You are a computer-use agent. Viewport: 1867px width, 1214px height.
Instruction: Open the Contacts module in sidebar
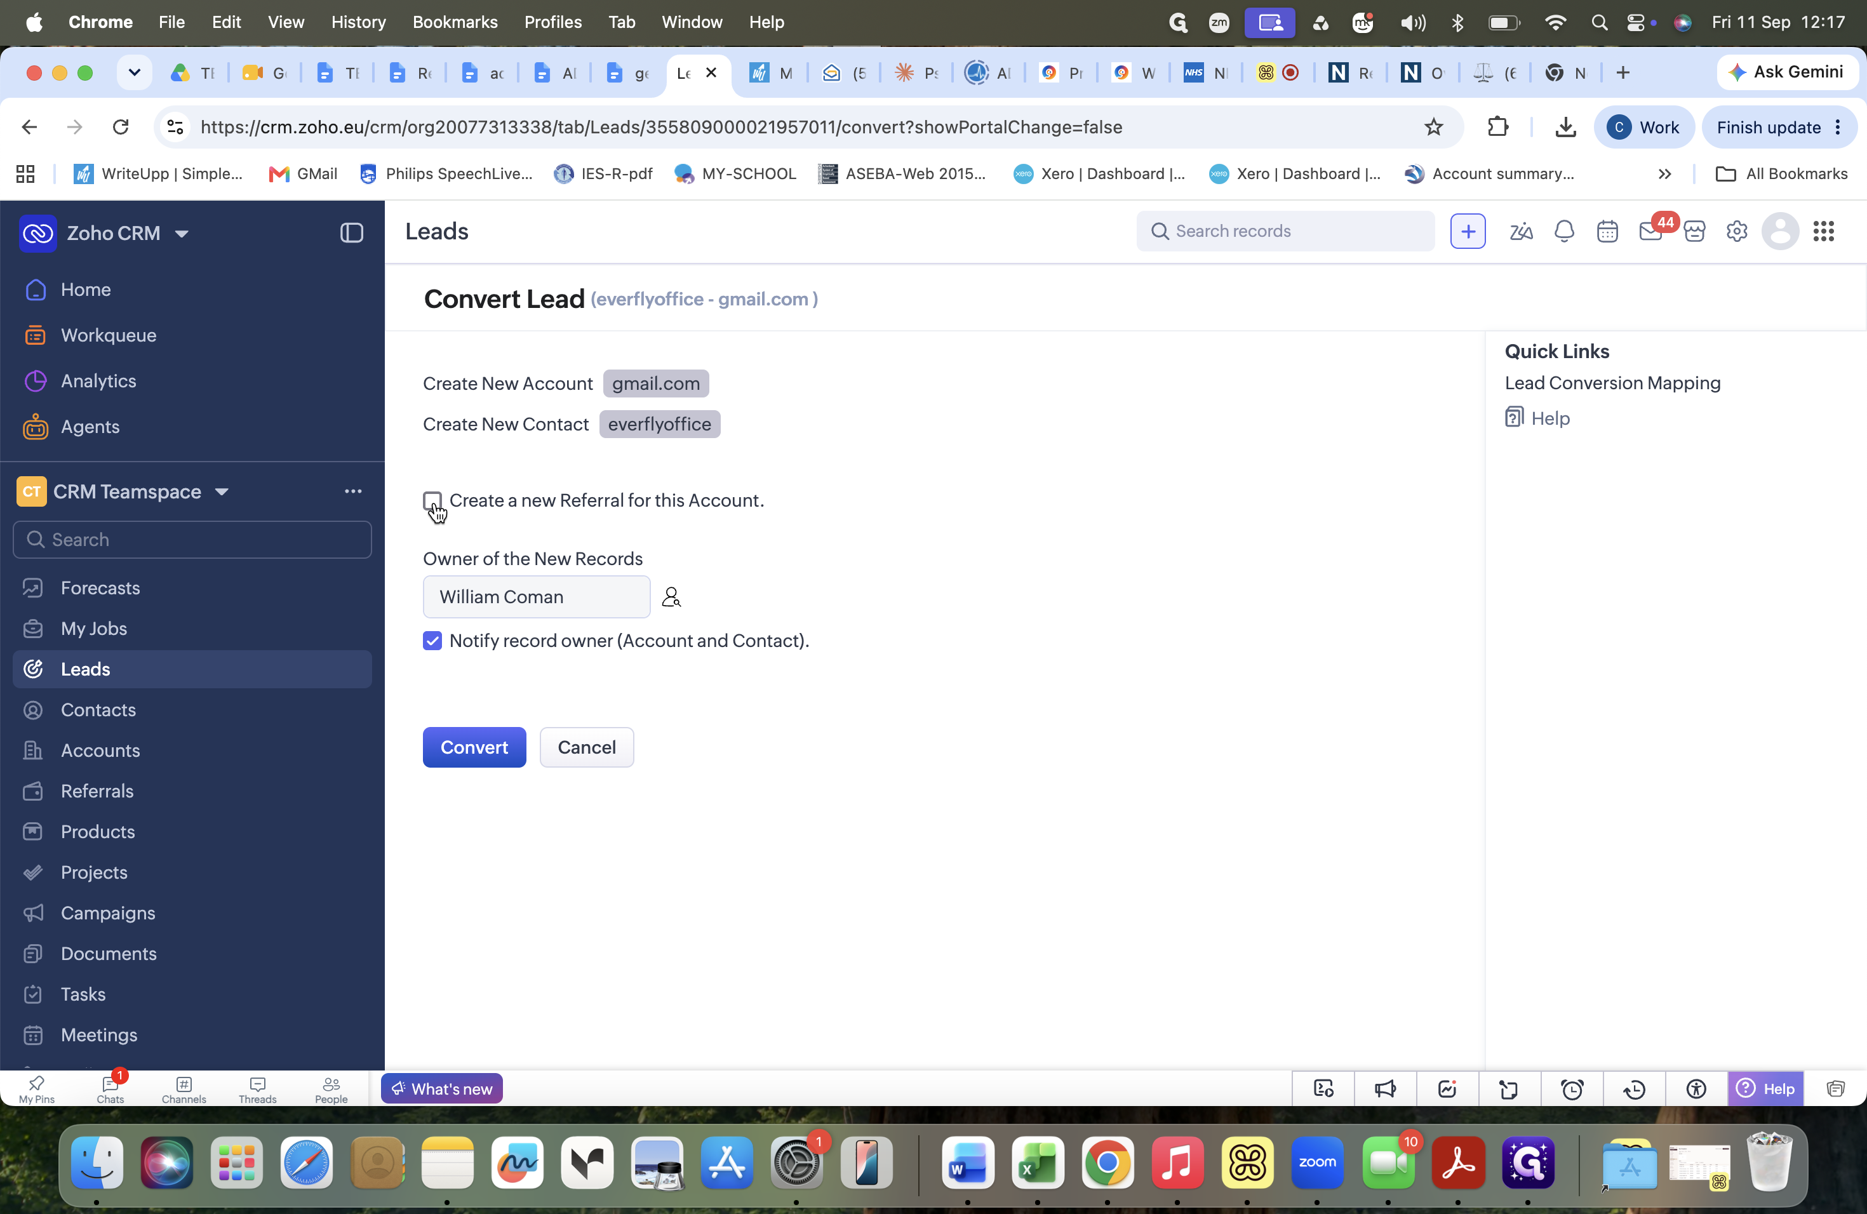192,710
